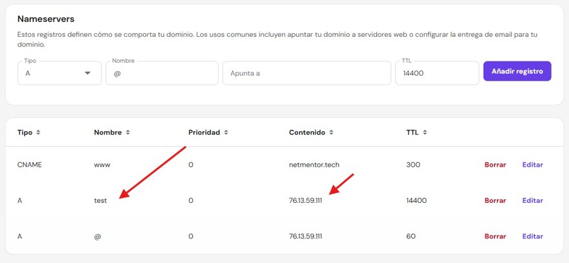Screen dimensions: 569x263
Task: Delete the CNAME www record with Borrar
Action: tap(495, 165)
